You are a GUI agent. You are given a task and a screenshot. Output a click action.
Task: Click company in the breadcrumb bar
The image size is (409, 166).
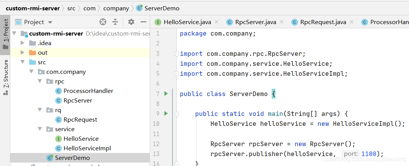pos(116,8)
